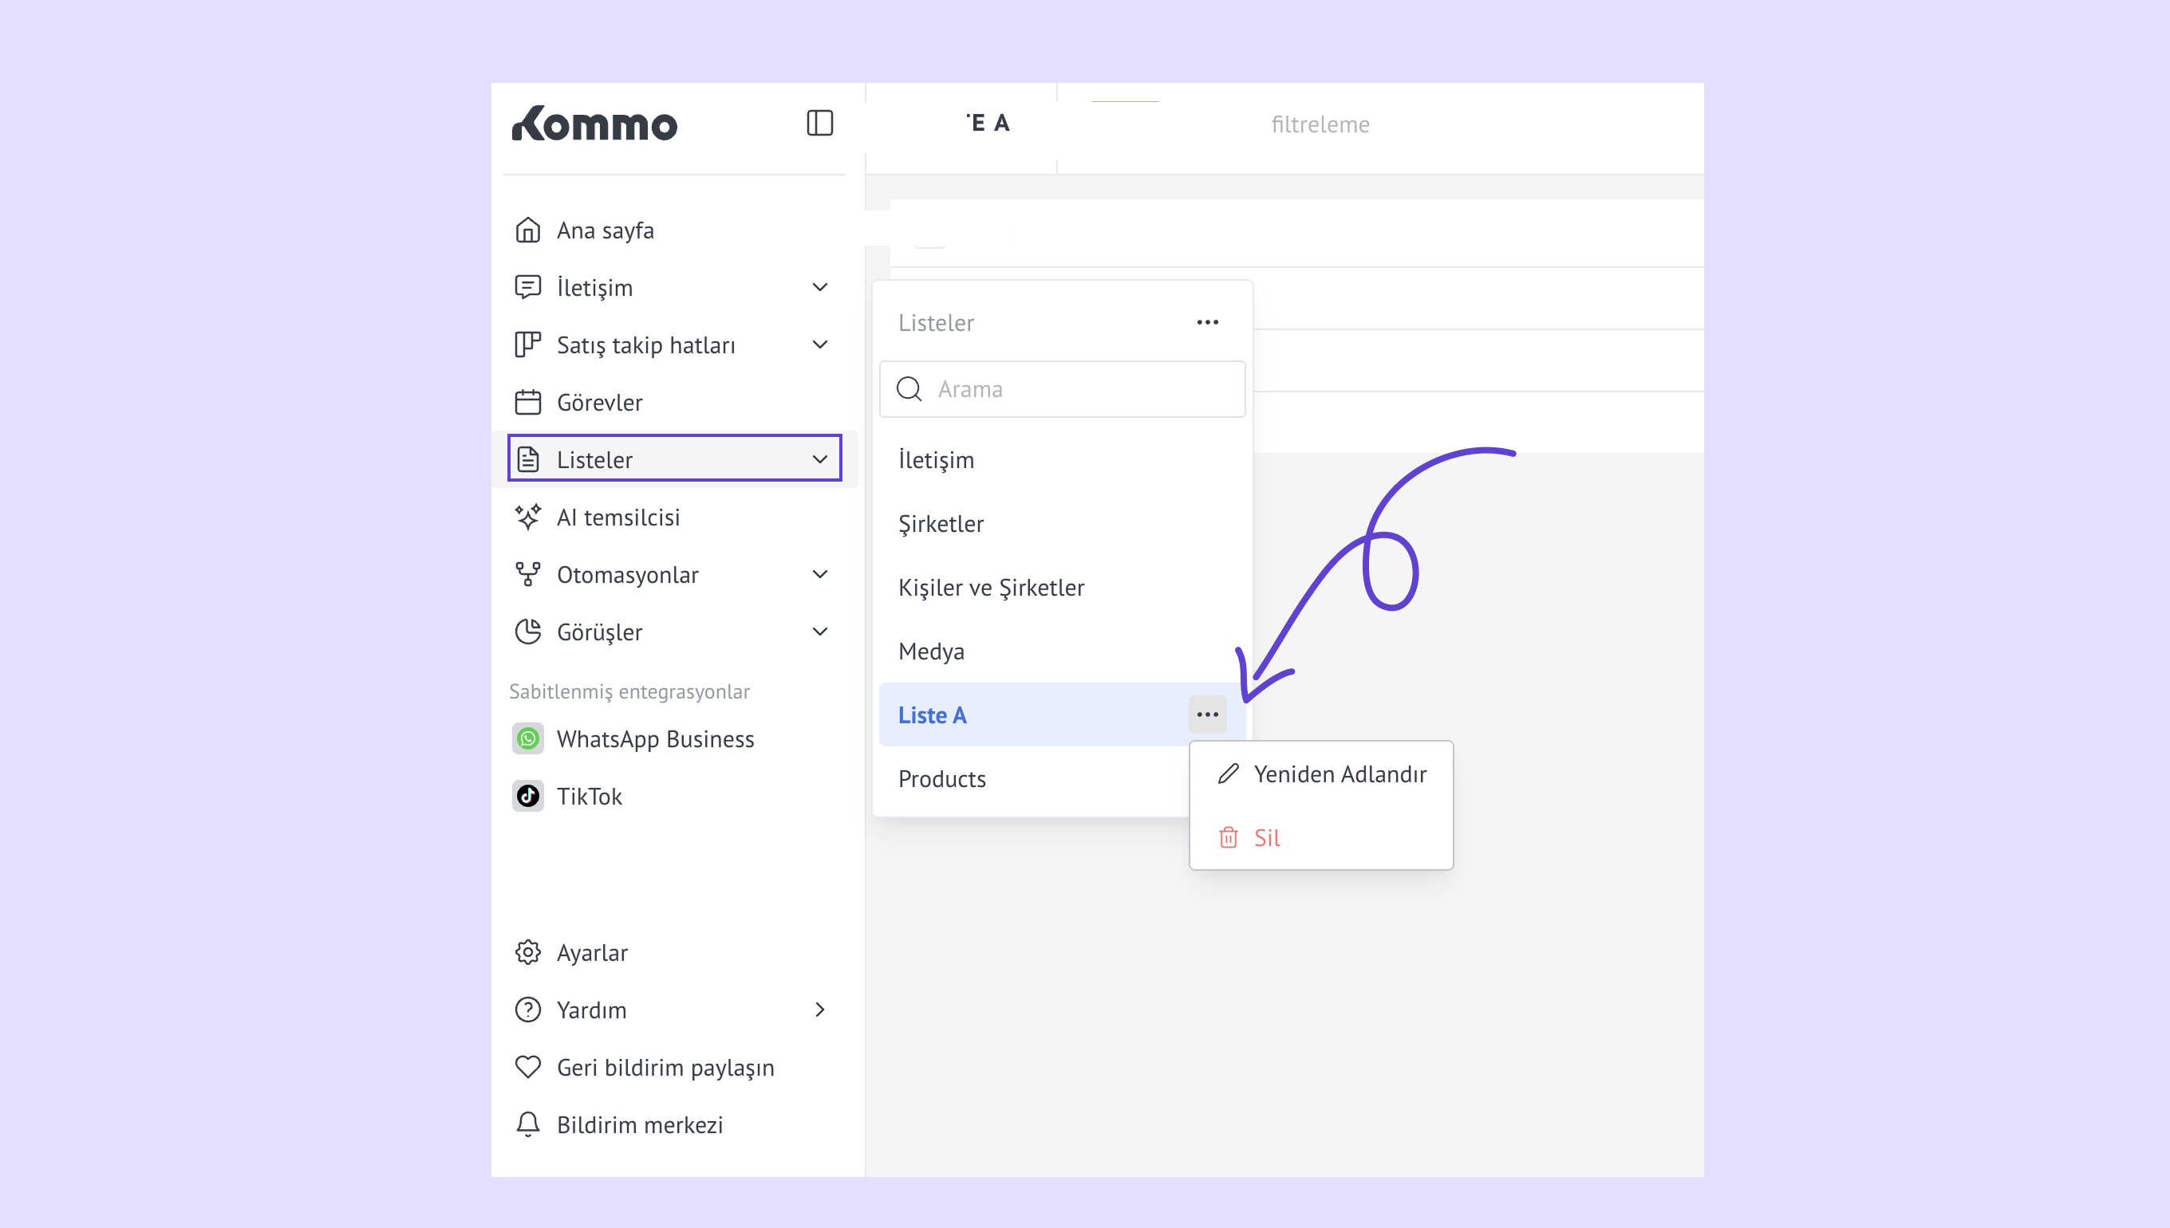Expand the Otomasyonlar chevron

pyautogui.click(x=819, y=574)
